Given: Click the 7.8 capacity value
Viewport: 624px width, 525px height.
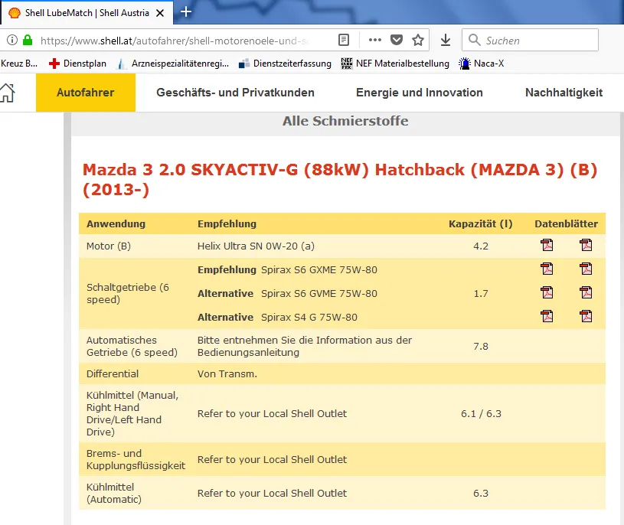Looking at the screenshot, I should [x=481, y=347].
